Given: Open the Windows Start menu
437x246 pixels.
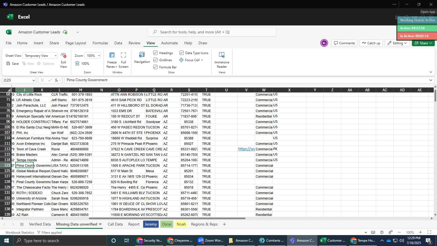Looking at the screenshot, I should click(6, 241).
